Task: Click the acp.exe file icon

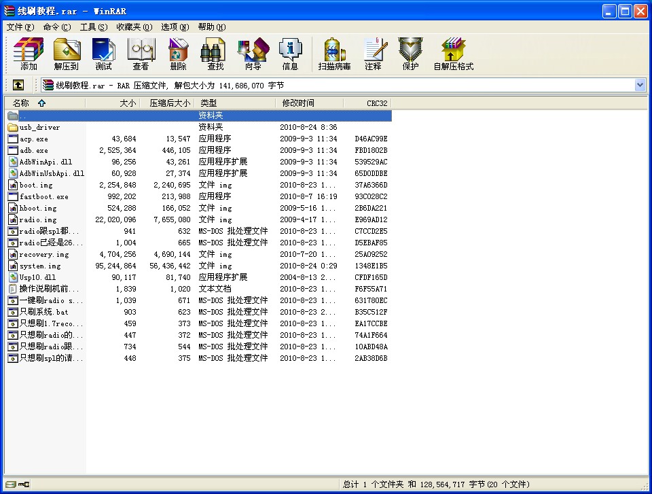Action: (13, 139)
